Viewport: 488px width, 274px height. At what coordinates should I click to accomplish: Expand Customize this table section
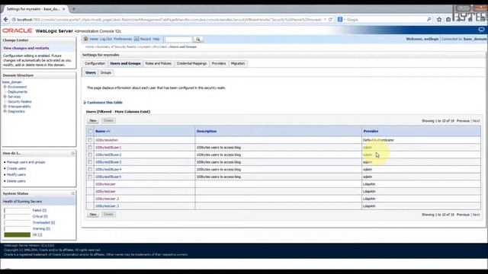(85, 103)
